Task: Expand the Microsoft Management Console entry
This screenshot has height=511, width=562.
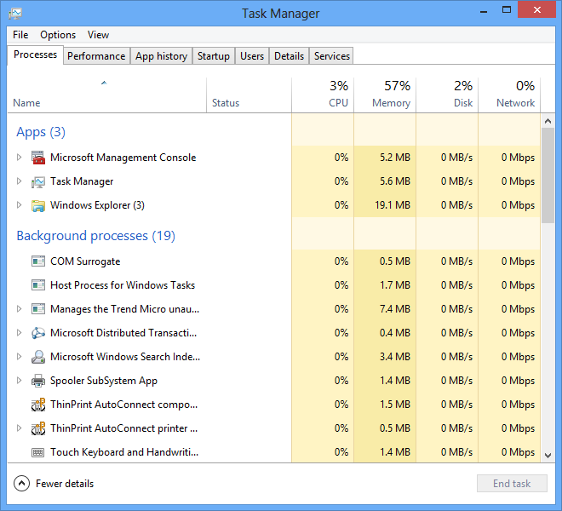Action: click(x=20, y=158)
